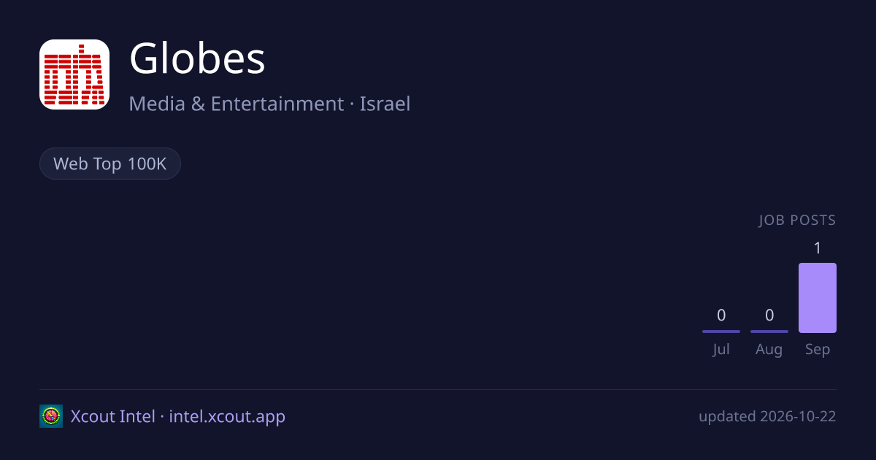Viewport: 876px width, 460px height.
Task: Click the 0 value above Aug
Action: pyautogui.click(x=769, y=315)
